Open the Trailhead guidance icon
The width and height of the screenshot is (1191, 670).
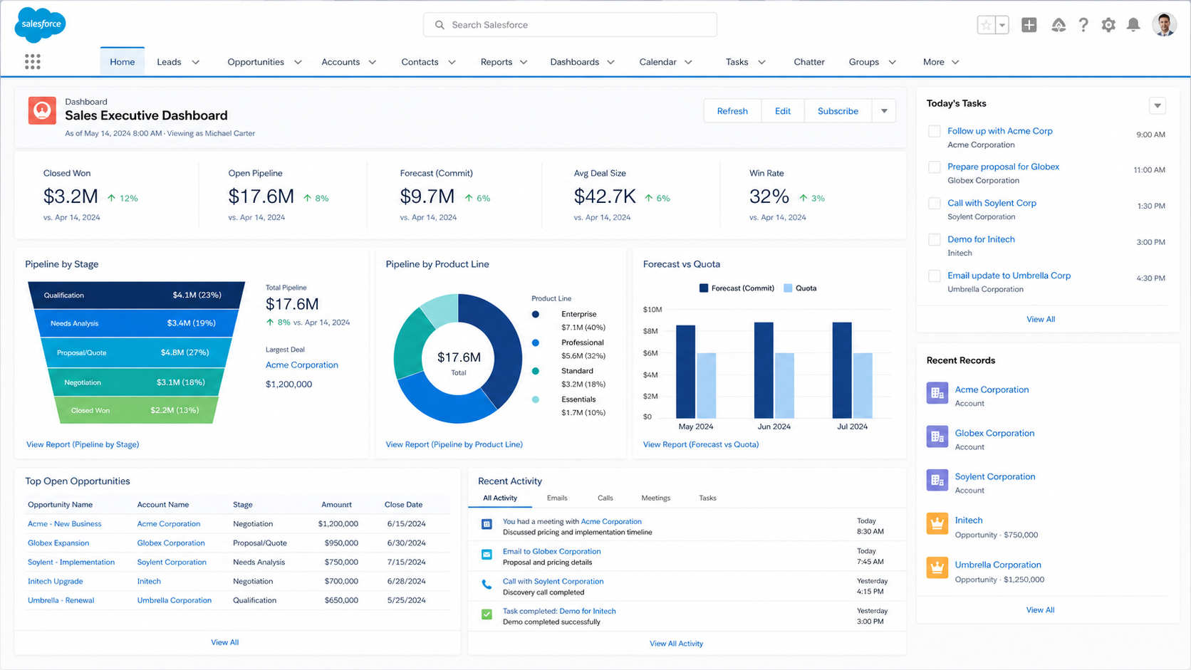point(1059,25)
